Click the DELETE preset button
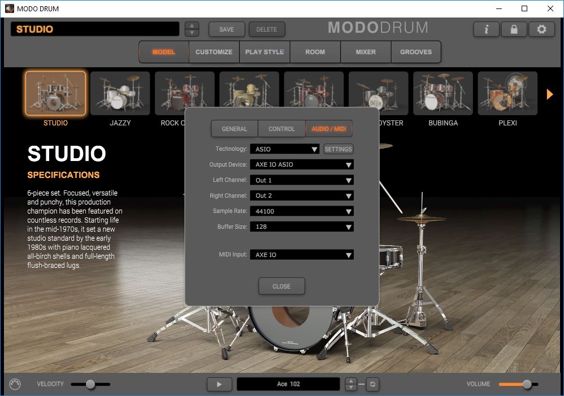Screen dimensions: 564x396 coord(267,29)
